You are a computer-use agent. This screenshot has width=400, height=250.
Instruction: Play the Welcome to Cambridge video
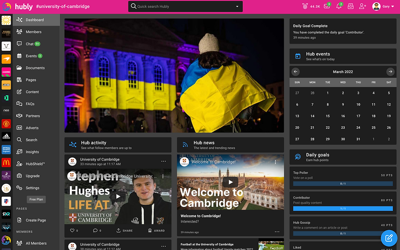pos(231,182)
